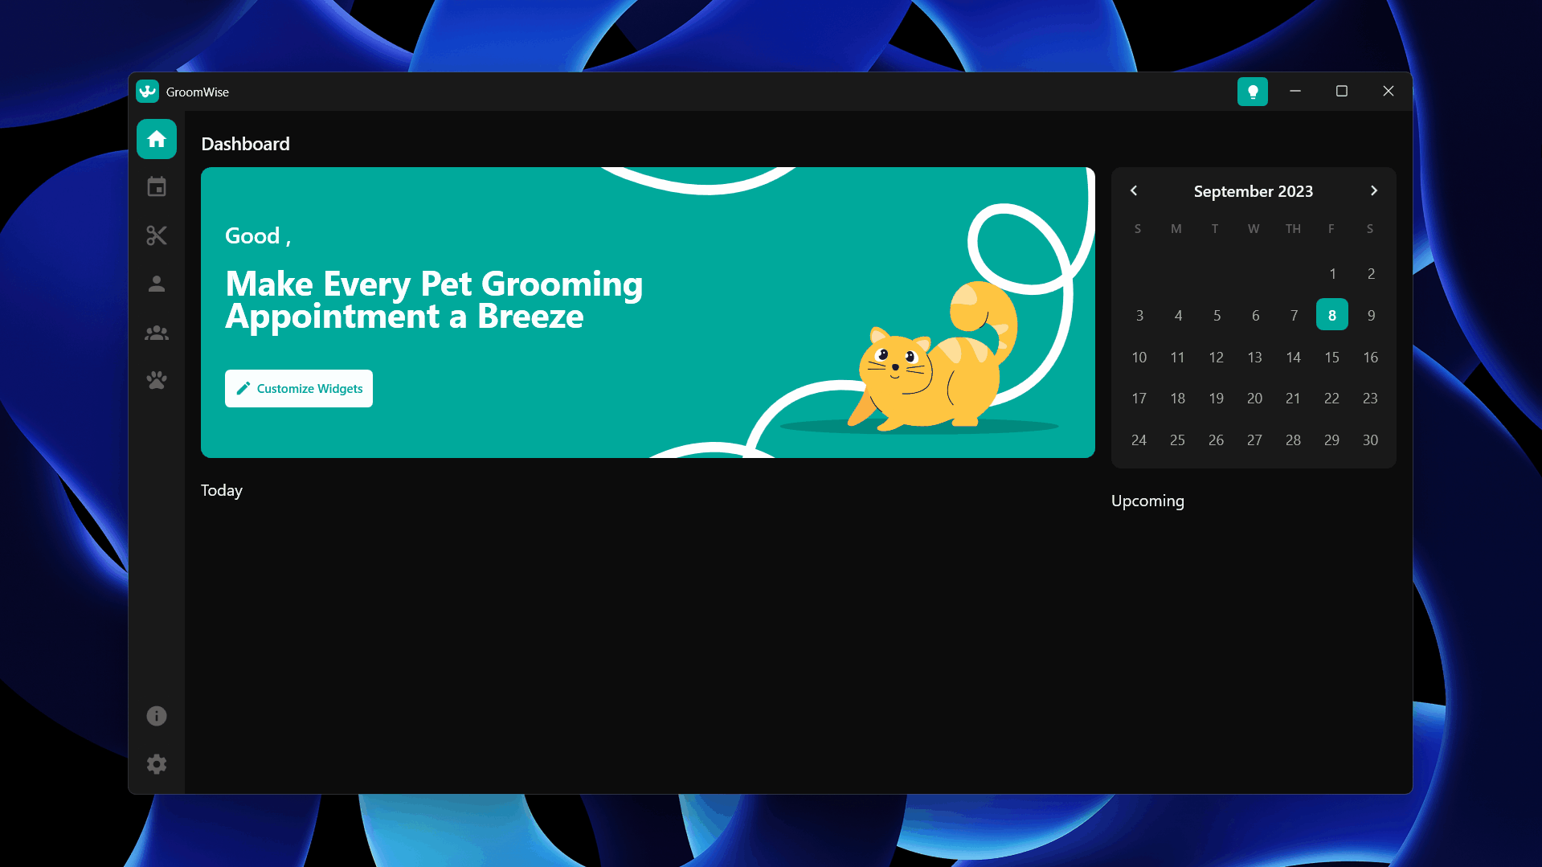Click the teal lightbulb tips button
The width and height of the screenshot is (1542, 867).
point(1253,92)
